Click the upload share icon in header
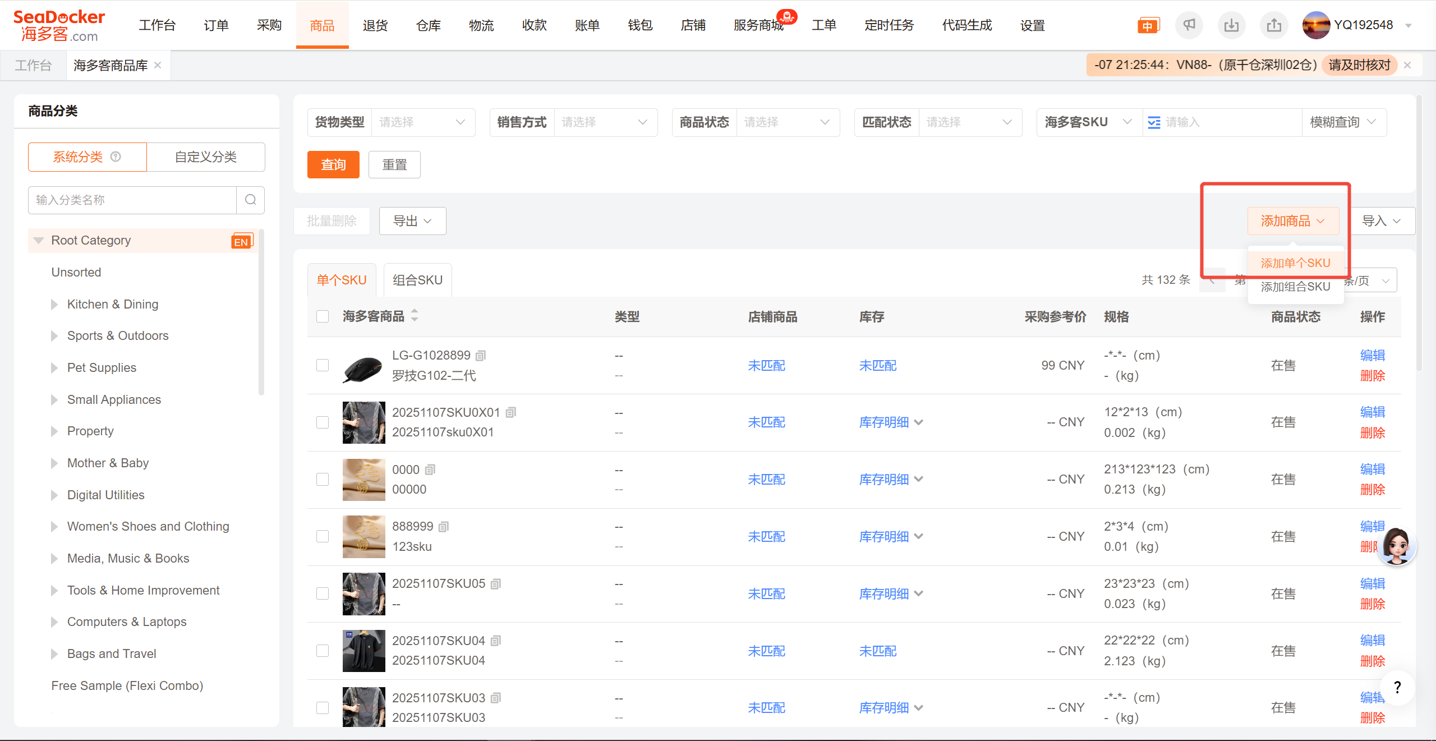This screenshot has height=741, width=1436. point(1274,26)
